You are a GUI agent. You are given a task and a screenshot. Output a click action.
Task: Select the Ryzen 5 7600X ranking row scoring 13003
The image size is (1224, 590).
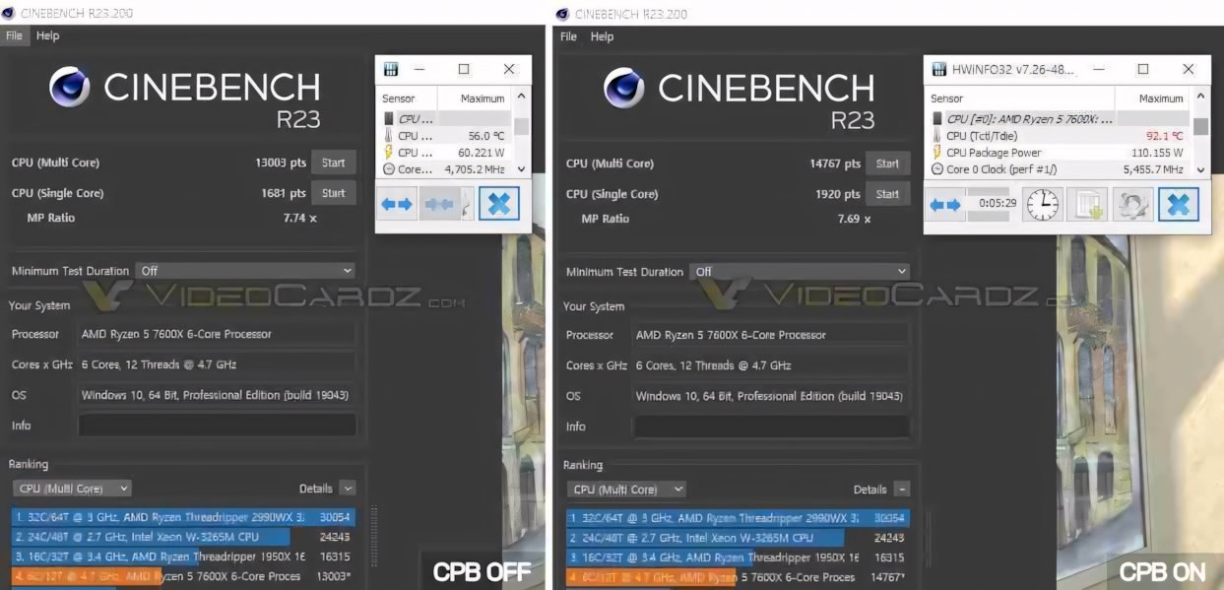[x=182, y=576]
